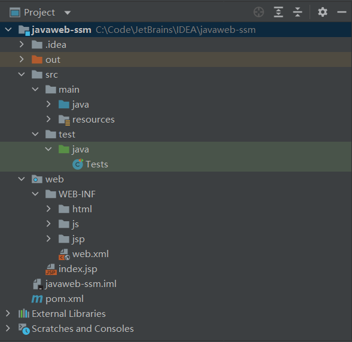352x342 pixels.
Task: Click the html folder icon
Action: [x=64, y=209]
